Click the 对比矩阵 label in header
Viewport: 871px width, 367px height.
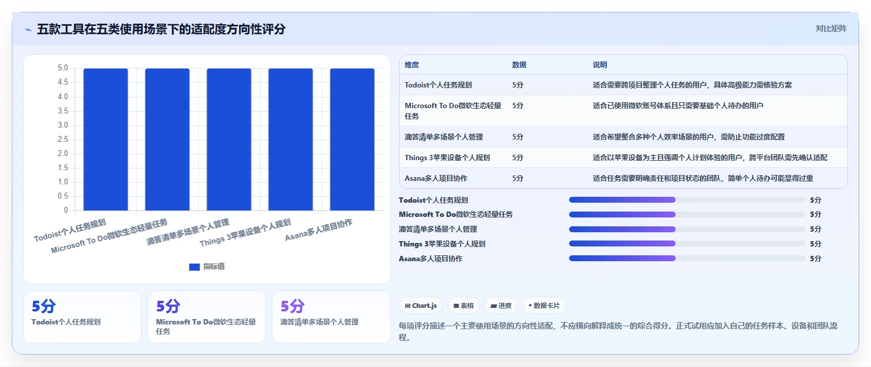[831, 28]
